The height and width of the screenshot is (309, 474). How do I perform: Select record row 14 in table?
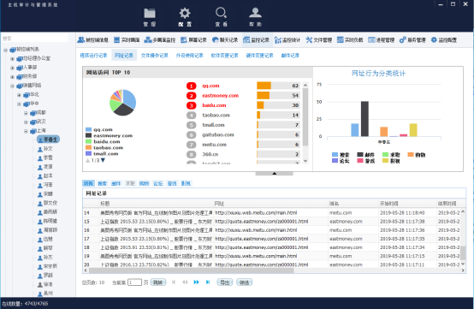pyautogui.click(x=272, y=213)
